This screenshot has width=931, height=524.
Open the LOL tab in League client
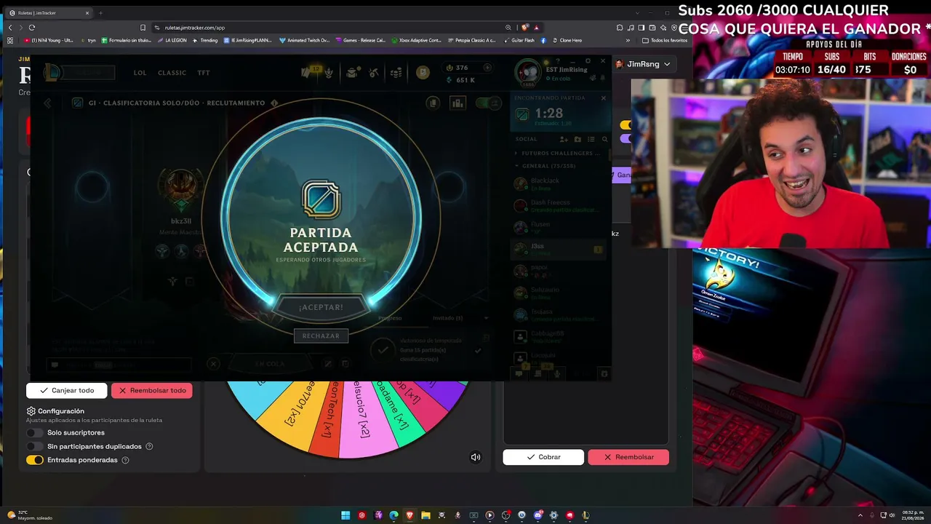[140, 73]
